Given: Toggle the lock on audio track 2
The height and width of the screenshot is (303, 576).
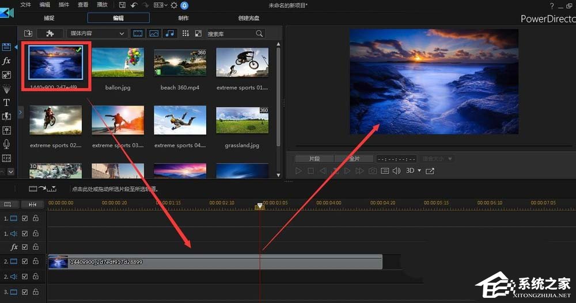Looking at the screenshot, I should (x=36, y=277).
